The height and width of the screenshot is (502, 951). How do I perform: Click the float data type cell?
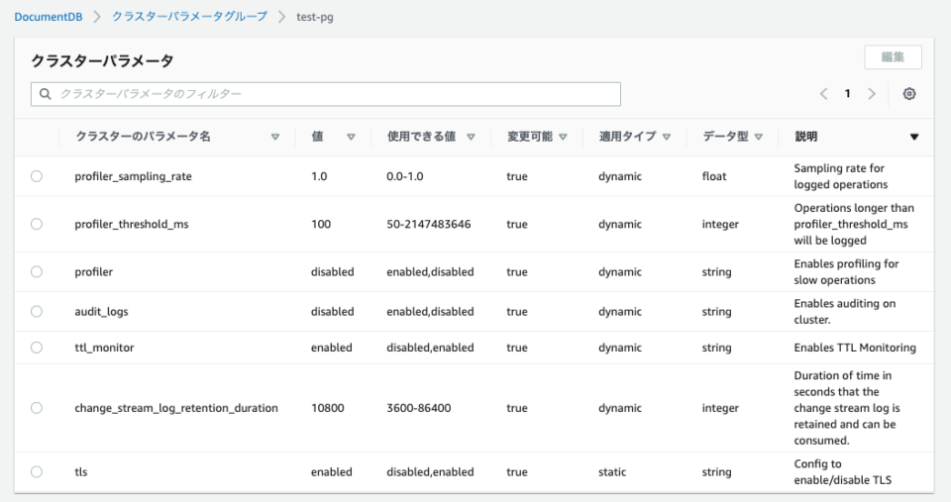point(714,176)
